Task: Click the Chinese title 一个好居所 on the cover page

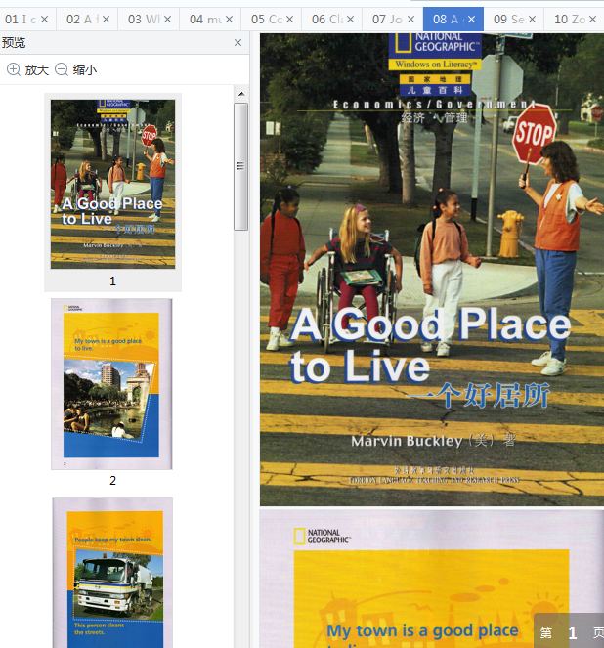Action: [478, 396]
